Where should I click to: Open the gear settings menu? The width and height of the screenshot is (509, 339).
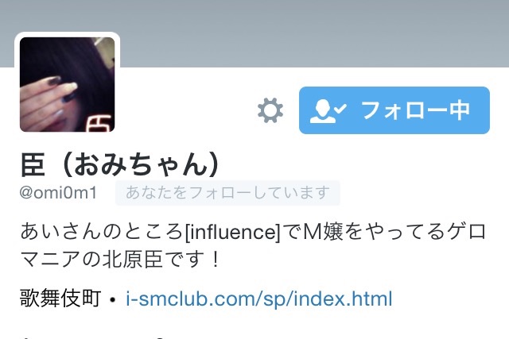tap(270, 110)
